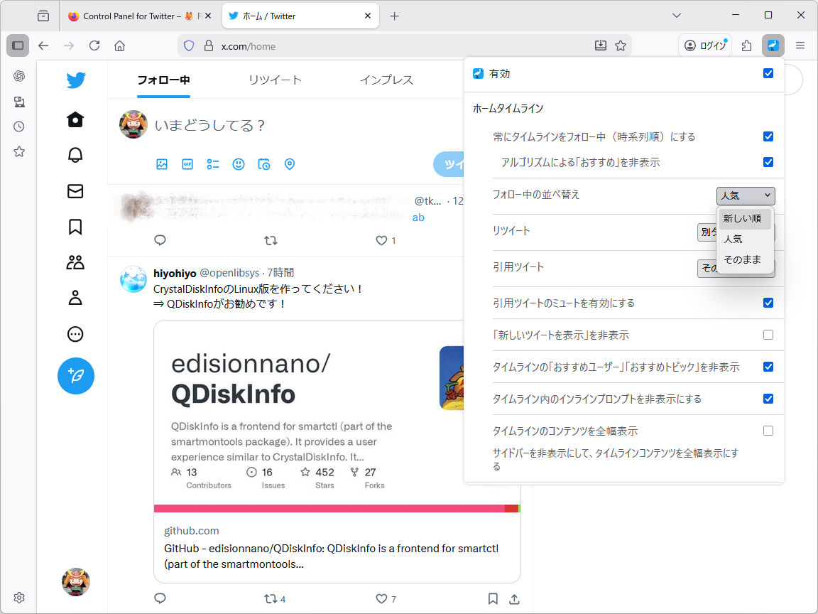Attach an image in the tweet composer
The image size is (818, 614).
coord(161,164)
